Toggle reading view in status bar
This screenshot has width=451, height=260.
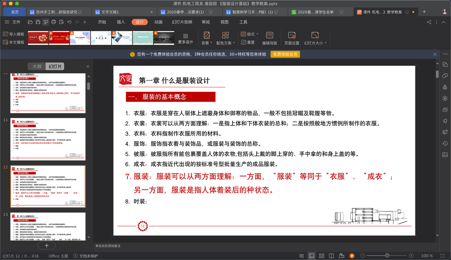coord(331,256)
